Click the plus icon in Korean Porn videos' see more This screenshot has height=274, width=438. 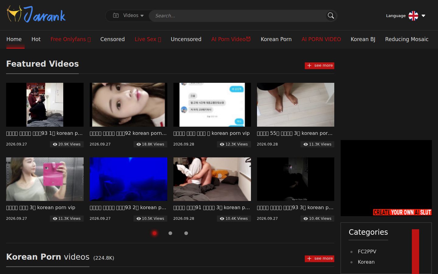point(309,258)
